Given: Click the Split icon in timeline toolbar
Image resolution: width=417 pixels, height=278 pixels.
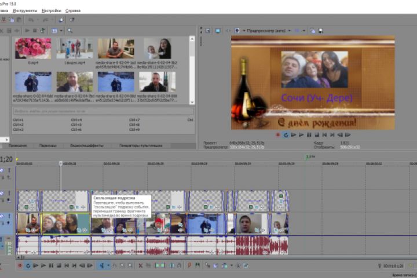Looking at the screenshot, I should point(172,265).
